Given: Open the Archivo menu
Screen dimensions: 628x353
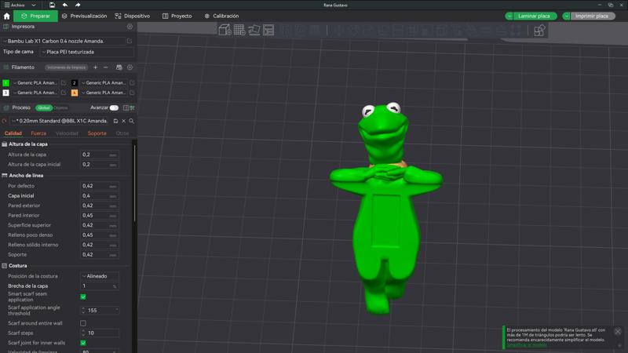Looking at the screenshot, I should pos(14,5).
